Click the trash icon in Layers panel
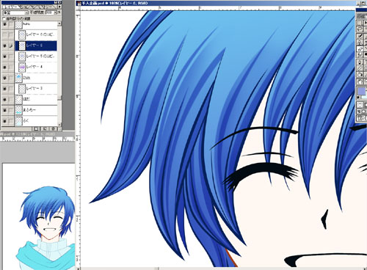Viewport: 367px width, 270px height. point(53,128)
